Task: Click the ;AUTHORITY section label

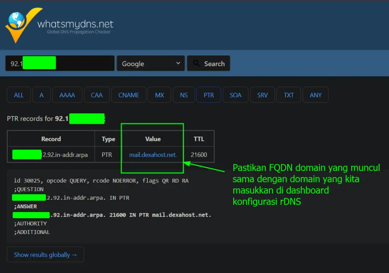Action: point(30,223)
